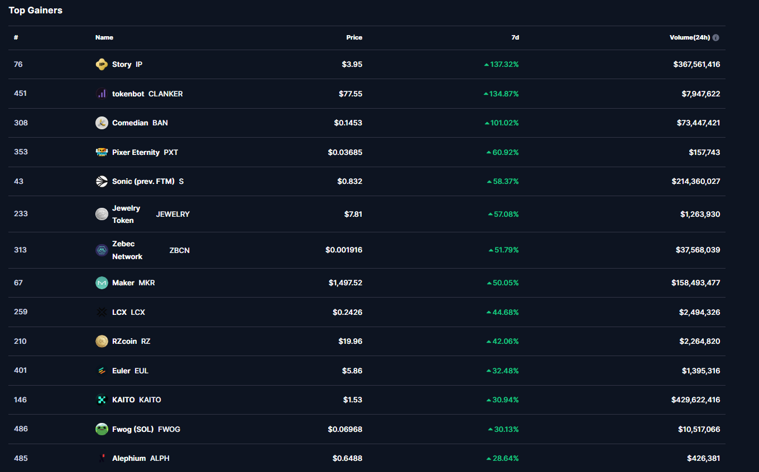Select the $7.81 Jewelry Token price
Screen dimensions: 759x472
(x=352, y=214)
